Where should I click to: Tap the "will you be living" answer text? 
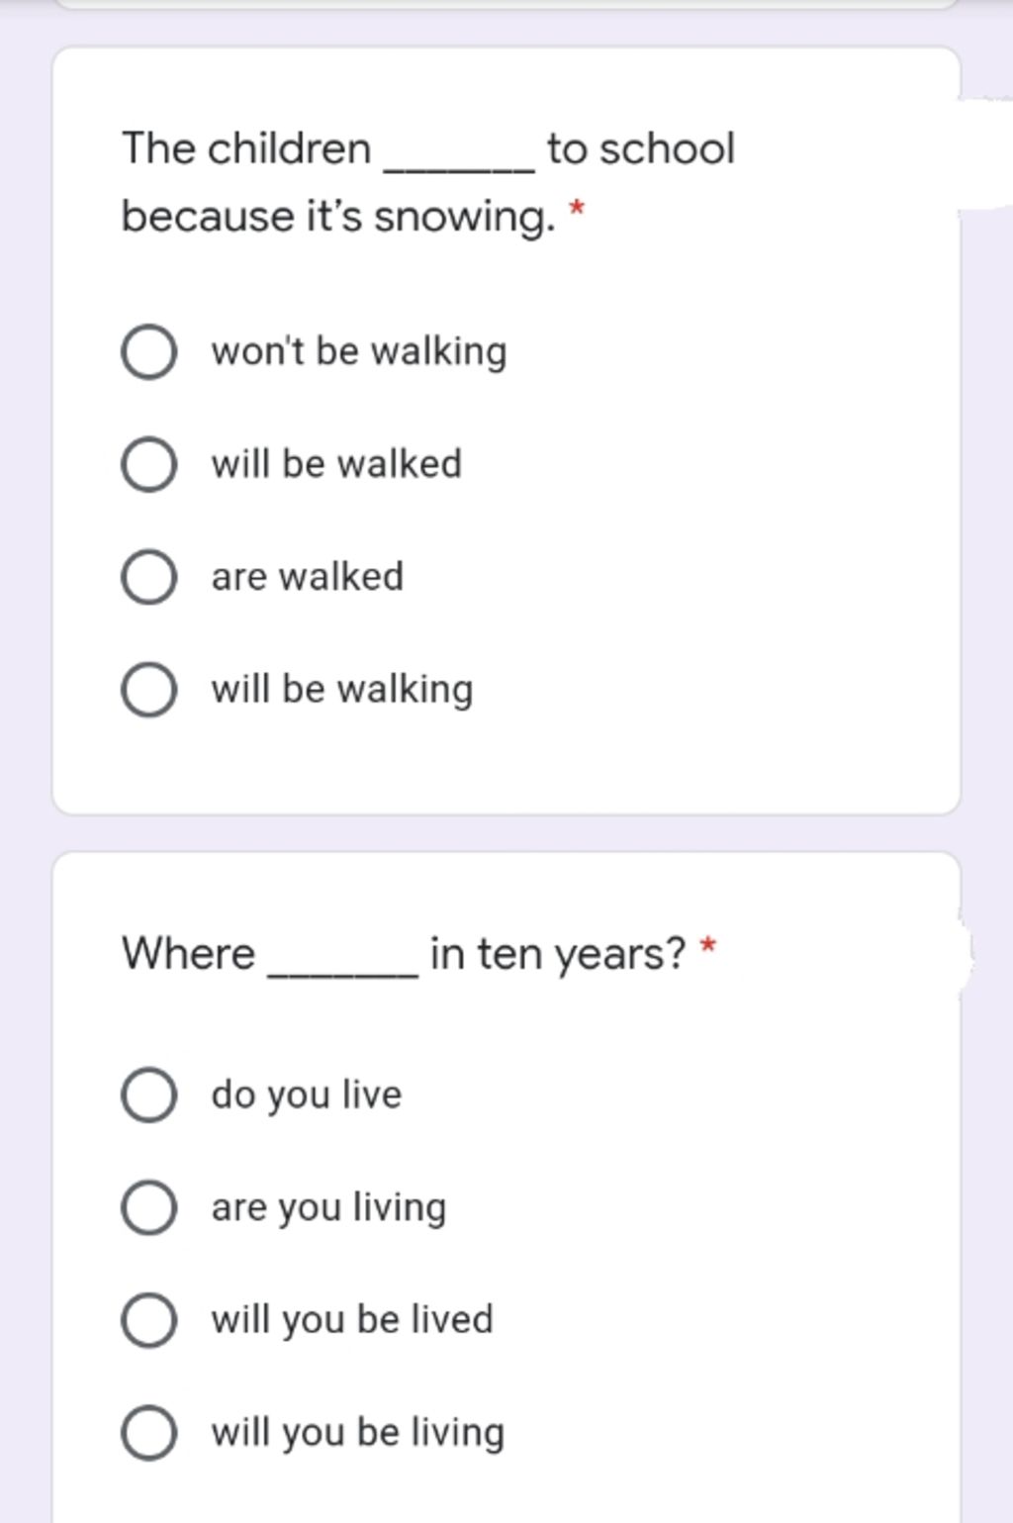click(x=358, y=1432)
